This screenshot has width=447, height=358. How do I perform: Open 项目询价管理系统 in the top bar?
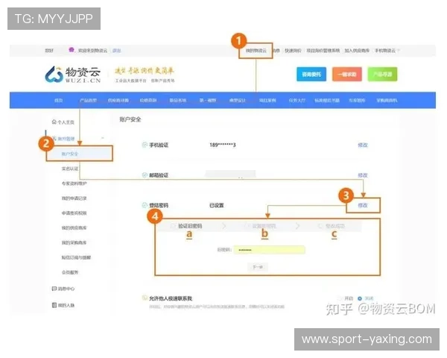(x=323, y=51)
